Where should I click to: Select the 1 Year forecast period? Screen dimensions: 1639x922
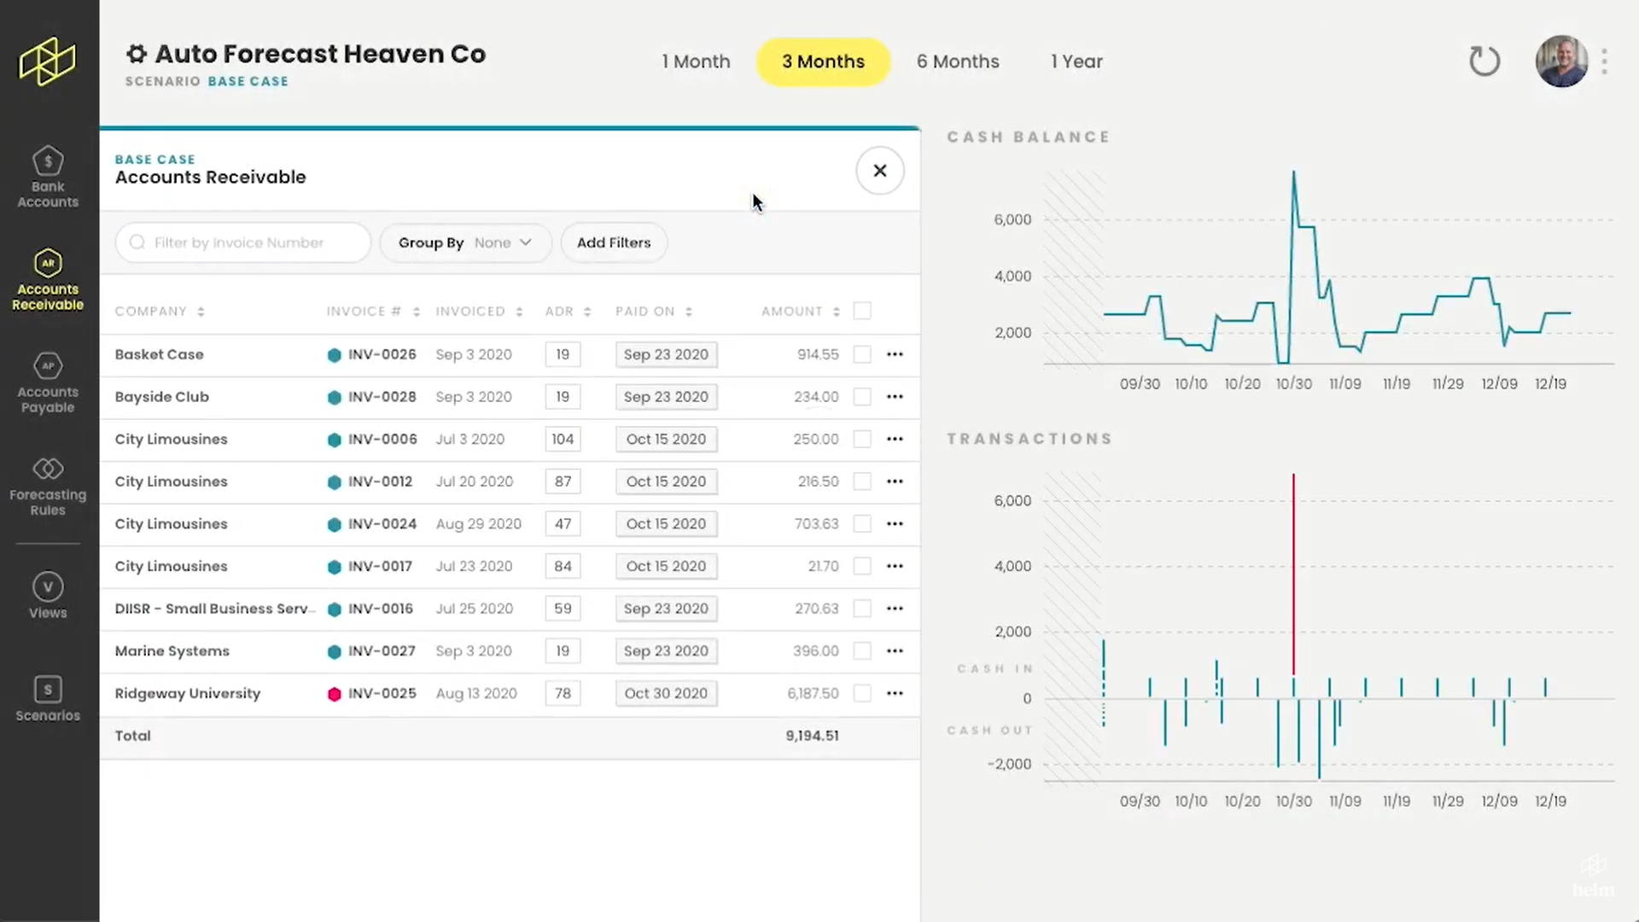coord(1075,62)
